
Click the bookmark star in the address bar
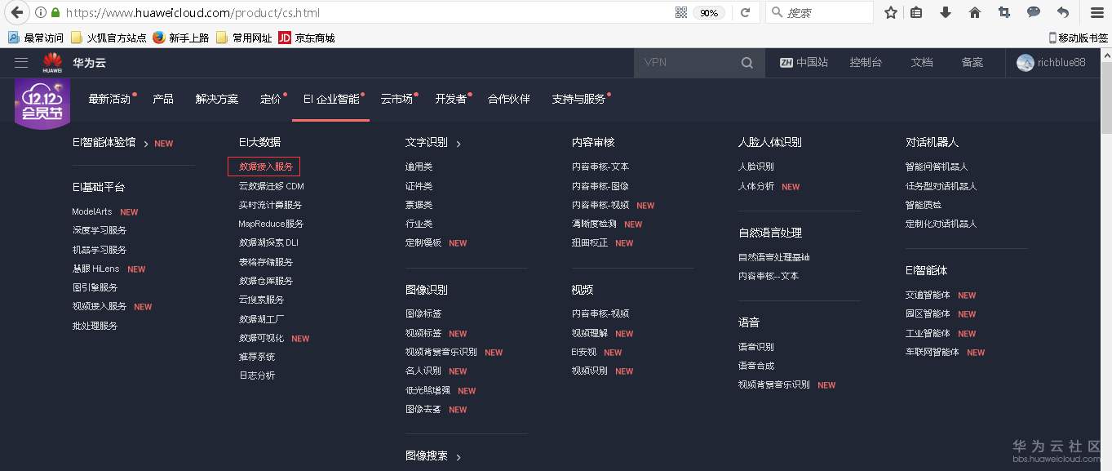coord(890,12)
